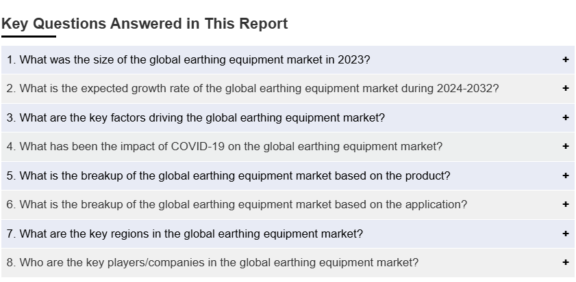The image size is (576, 282).
Task: Click plus icon for key players/companies question
Action: [x=565, y=262]
